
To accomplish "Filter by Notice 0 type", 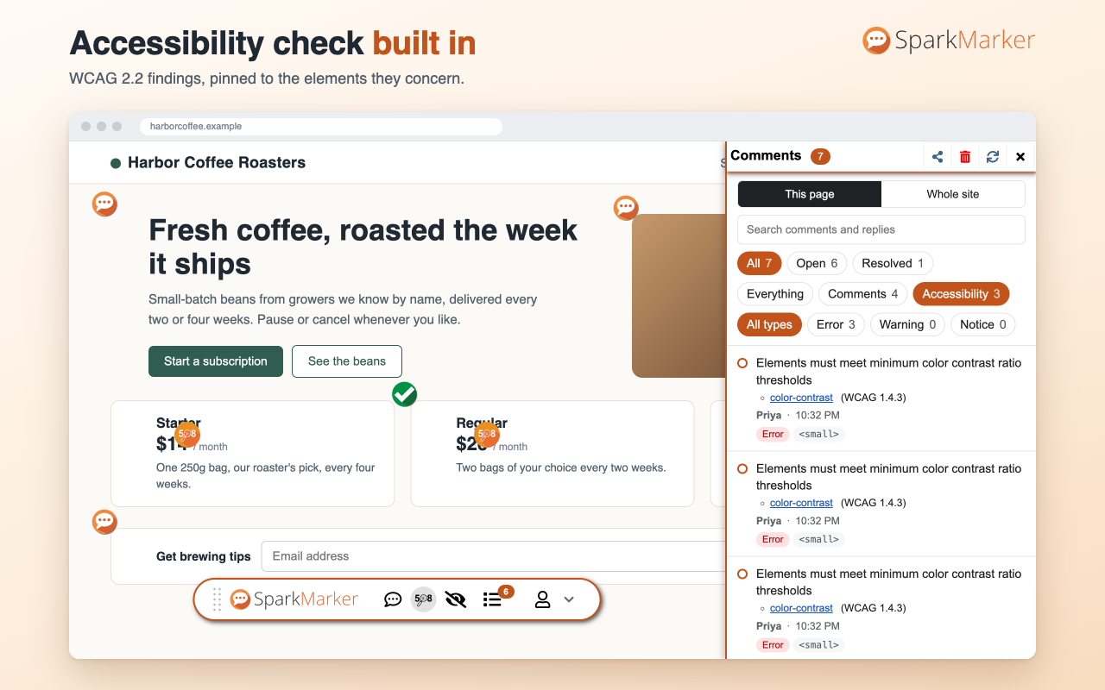I will pos(982,325).
